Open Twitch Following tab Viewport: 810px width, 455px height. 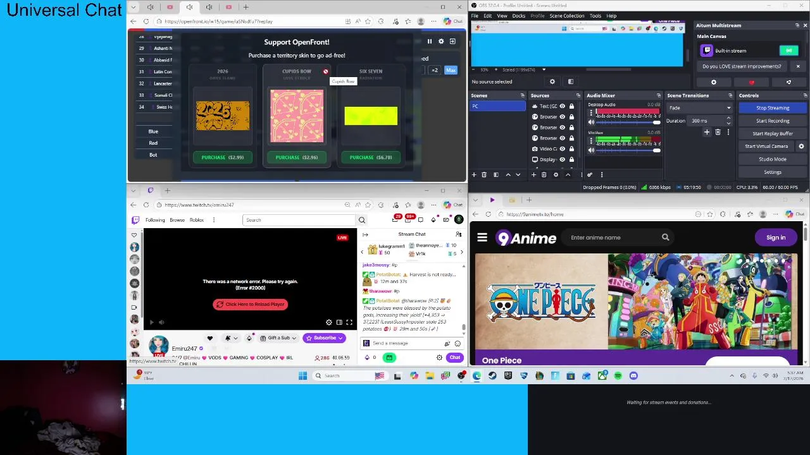pyautogui.click(x=155, y=220)
